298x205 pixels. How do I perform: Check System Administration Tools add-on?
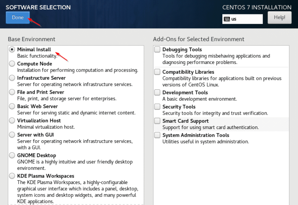[157, 135]
